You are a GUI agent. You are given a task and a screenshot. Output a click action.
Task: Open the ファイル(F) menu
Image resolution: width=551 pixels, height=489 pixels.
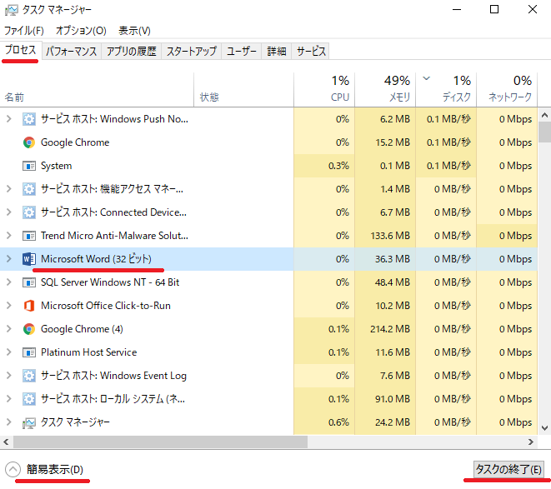tap(24, 31)
